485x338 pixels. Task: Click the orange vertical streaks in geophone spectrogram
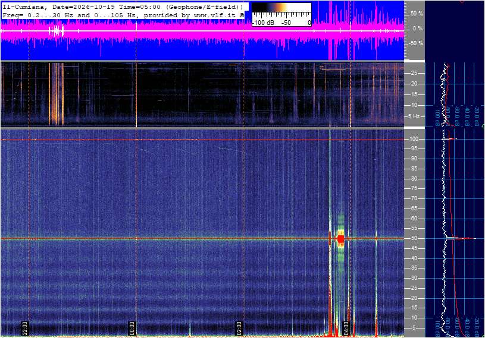tap(56, 94)
